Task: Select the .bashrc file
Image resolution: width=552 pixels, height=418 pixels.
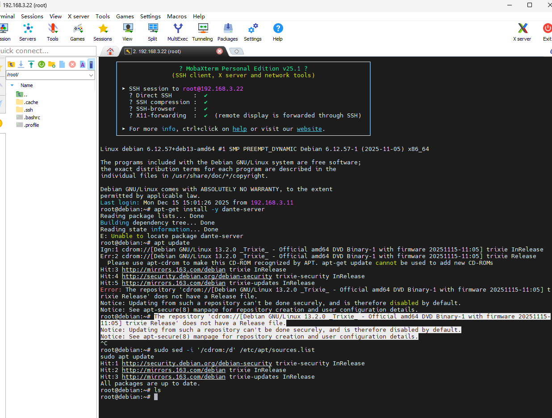Action: point(32,117)
